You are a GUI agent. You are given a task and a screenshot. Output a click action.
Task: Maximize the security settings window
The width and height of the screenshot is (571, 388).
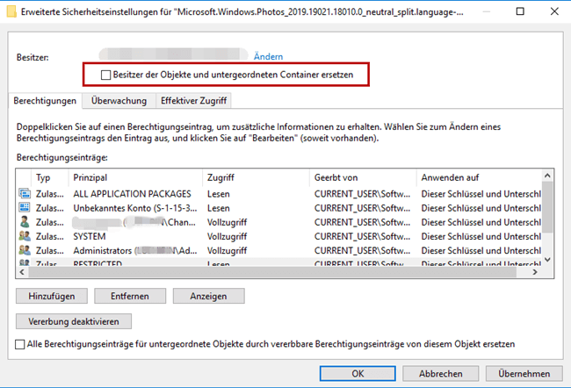(x=520, y=11)
